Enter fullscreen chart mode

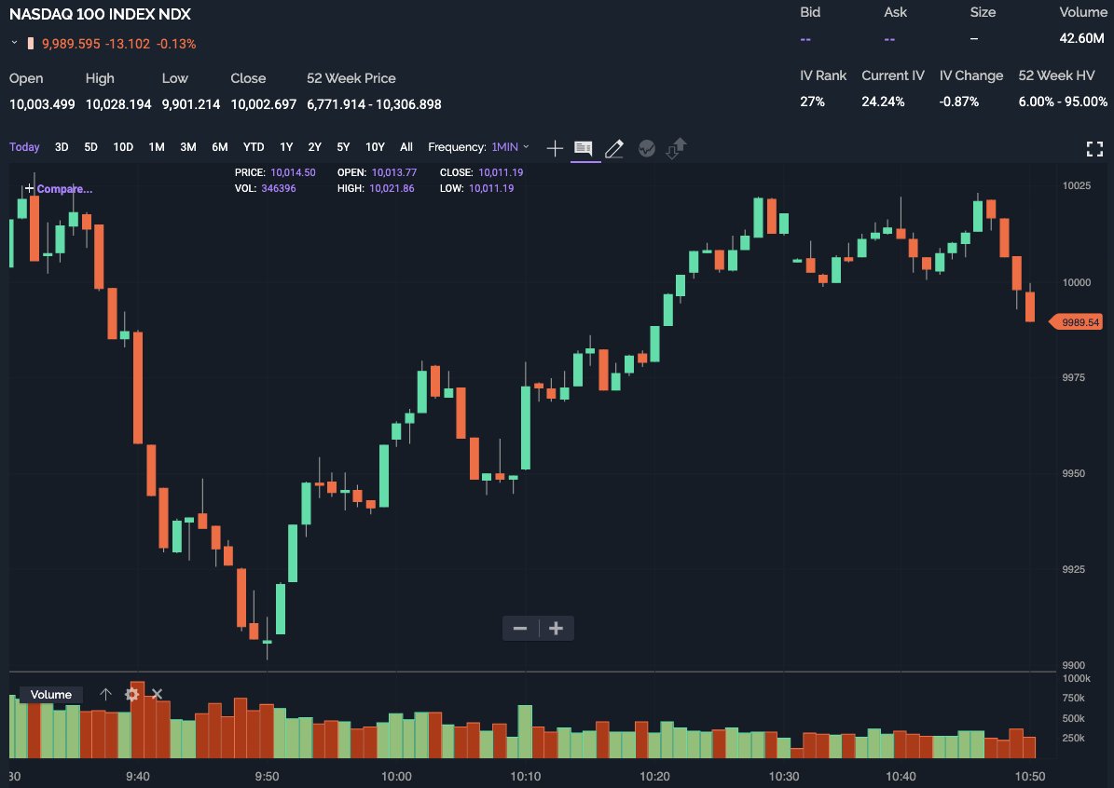click(1094, 148)
